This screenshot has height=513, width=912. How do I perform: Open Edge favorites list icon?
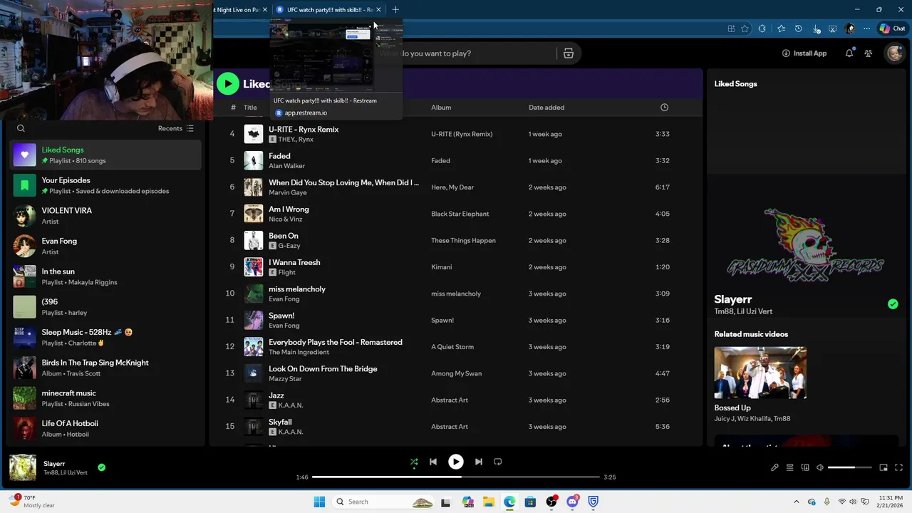[x=781, y=28]
